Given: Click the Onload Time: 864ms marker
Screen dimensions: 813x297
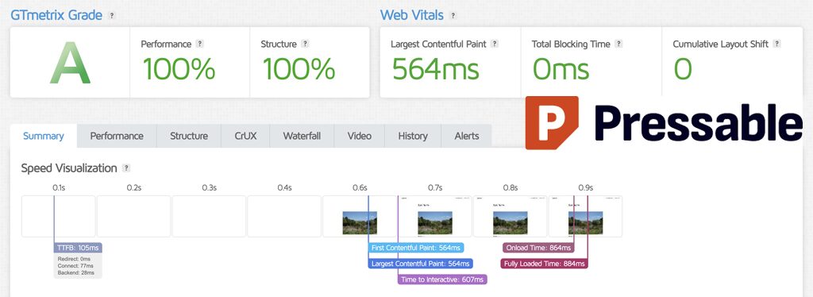Looking at the screenshot, I should point(539,248).
